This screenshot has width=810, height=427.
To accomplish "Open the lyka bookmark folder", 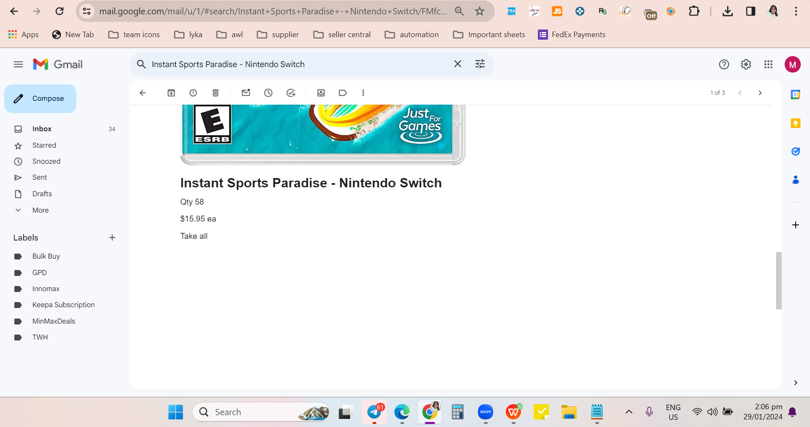I will point(189,35).
